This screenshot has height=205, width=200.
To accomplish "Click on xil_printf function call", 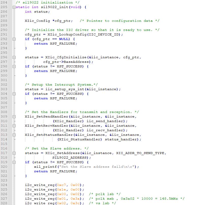I will [x=45, y=167].
